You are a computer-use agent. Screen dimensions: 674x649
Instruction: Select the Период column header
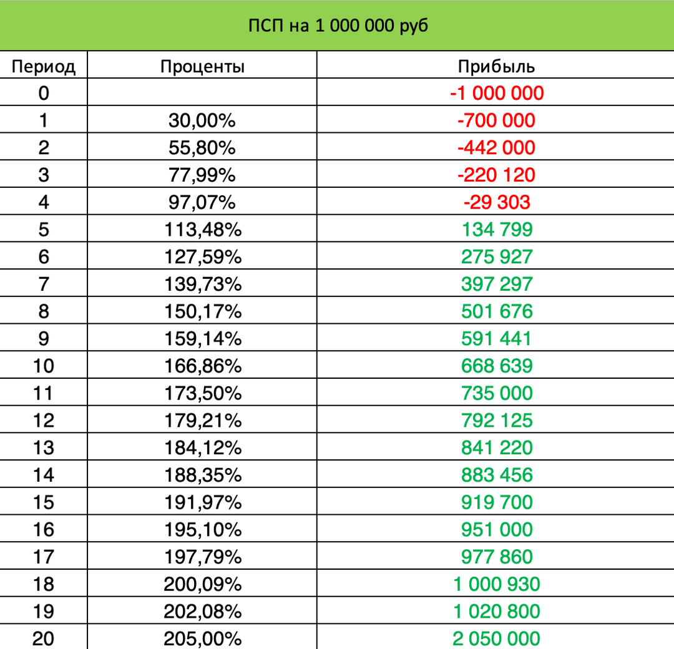click(x=44, y=66)
